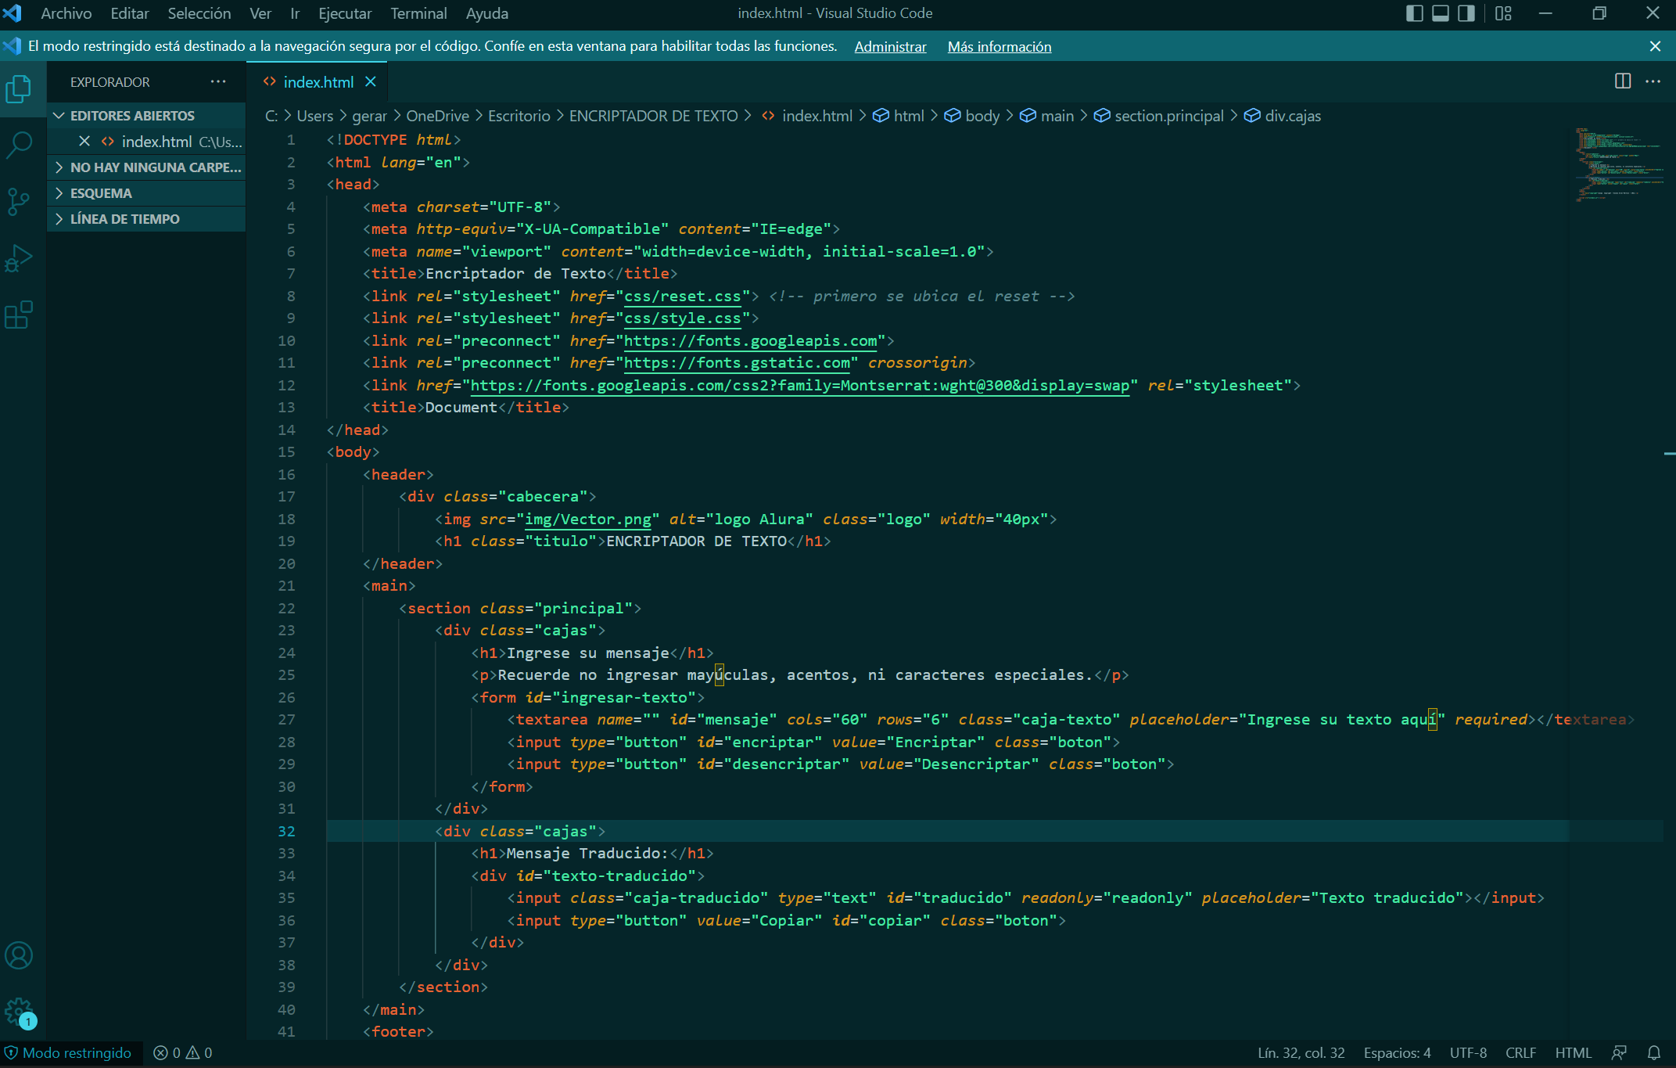Open Explorer more actions ellipsis

click(x=218, y=81)
